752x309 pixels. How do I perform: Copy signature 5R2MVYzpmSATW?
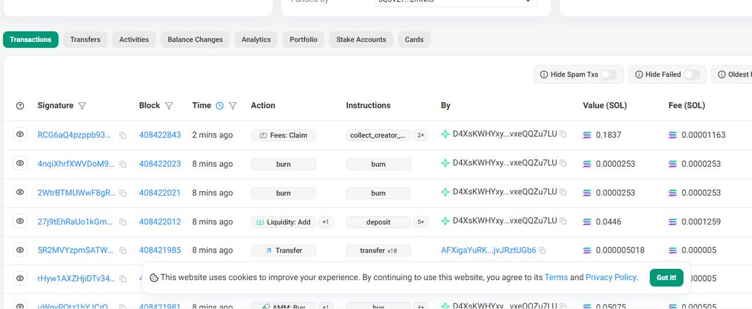pyautogui.click(x=123, y=251)
